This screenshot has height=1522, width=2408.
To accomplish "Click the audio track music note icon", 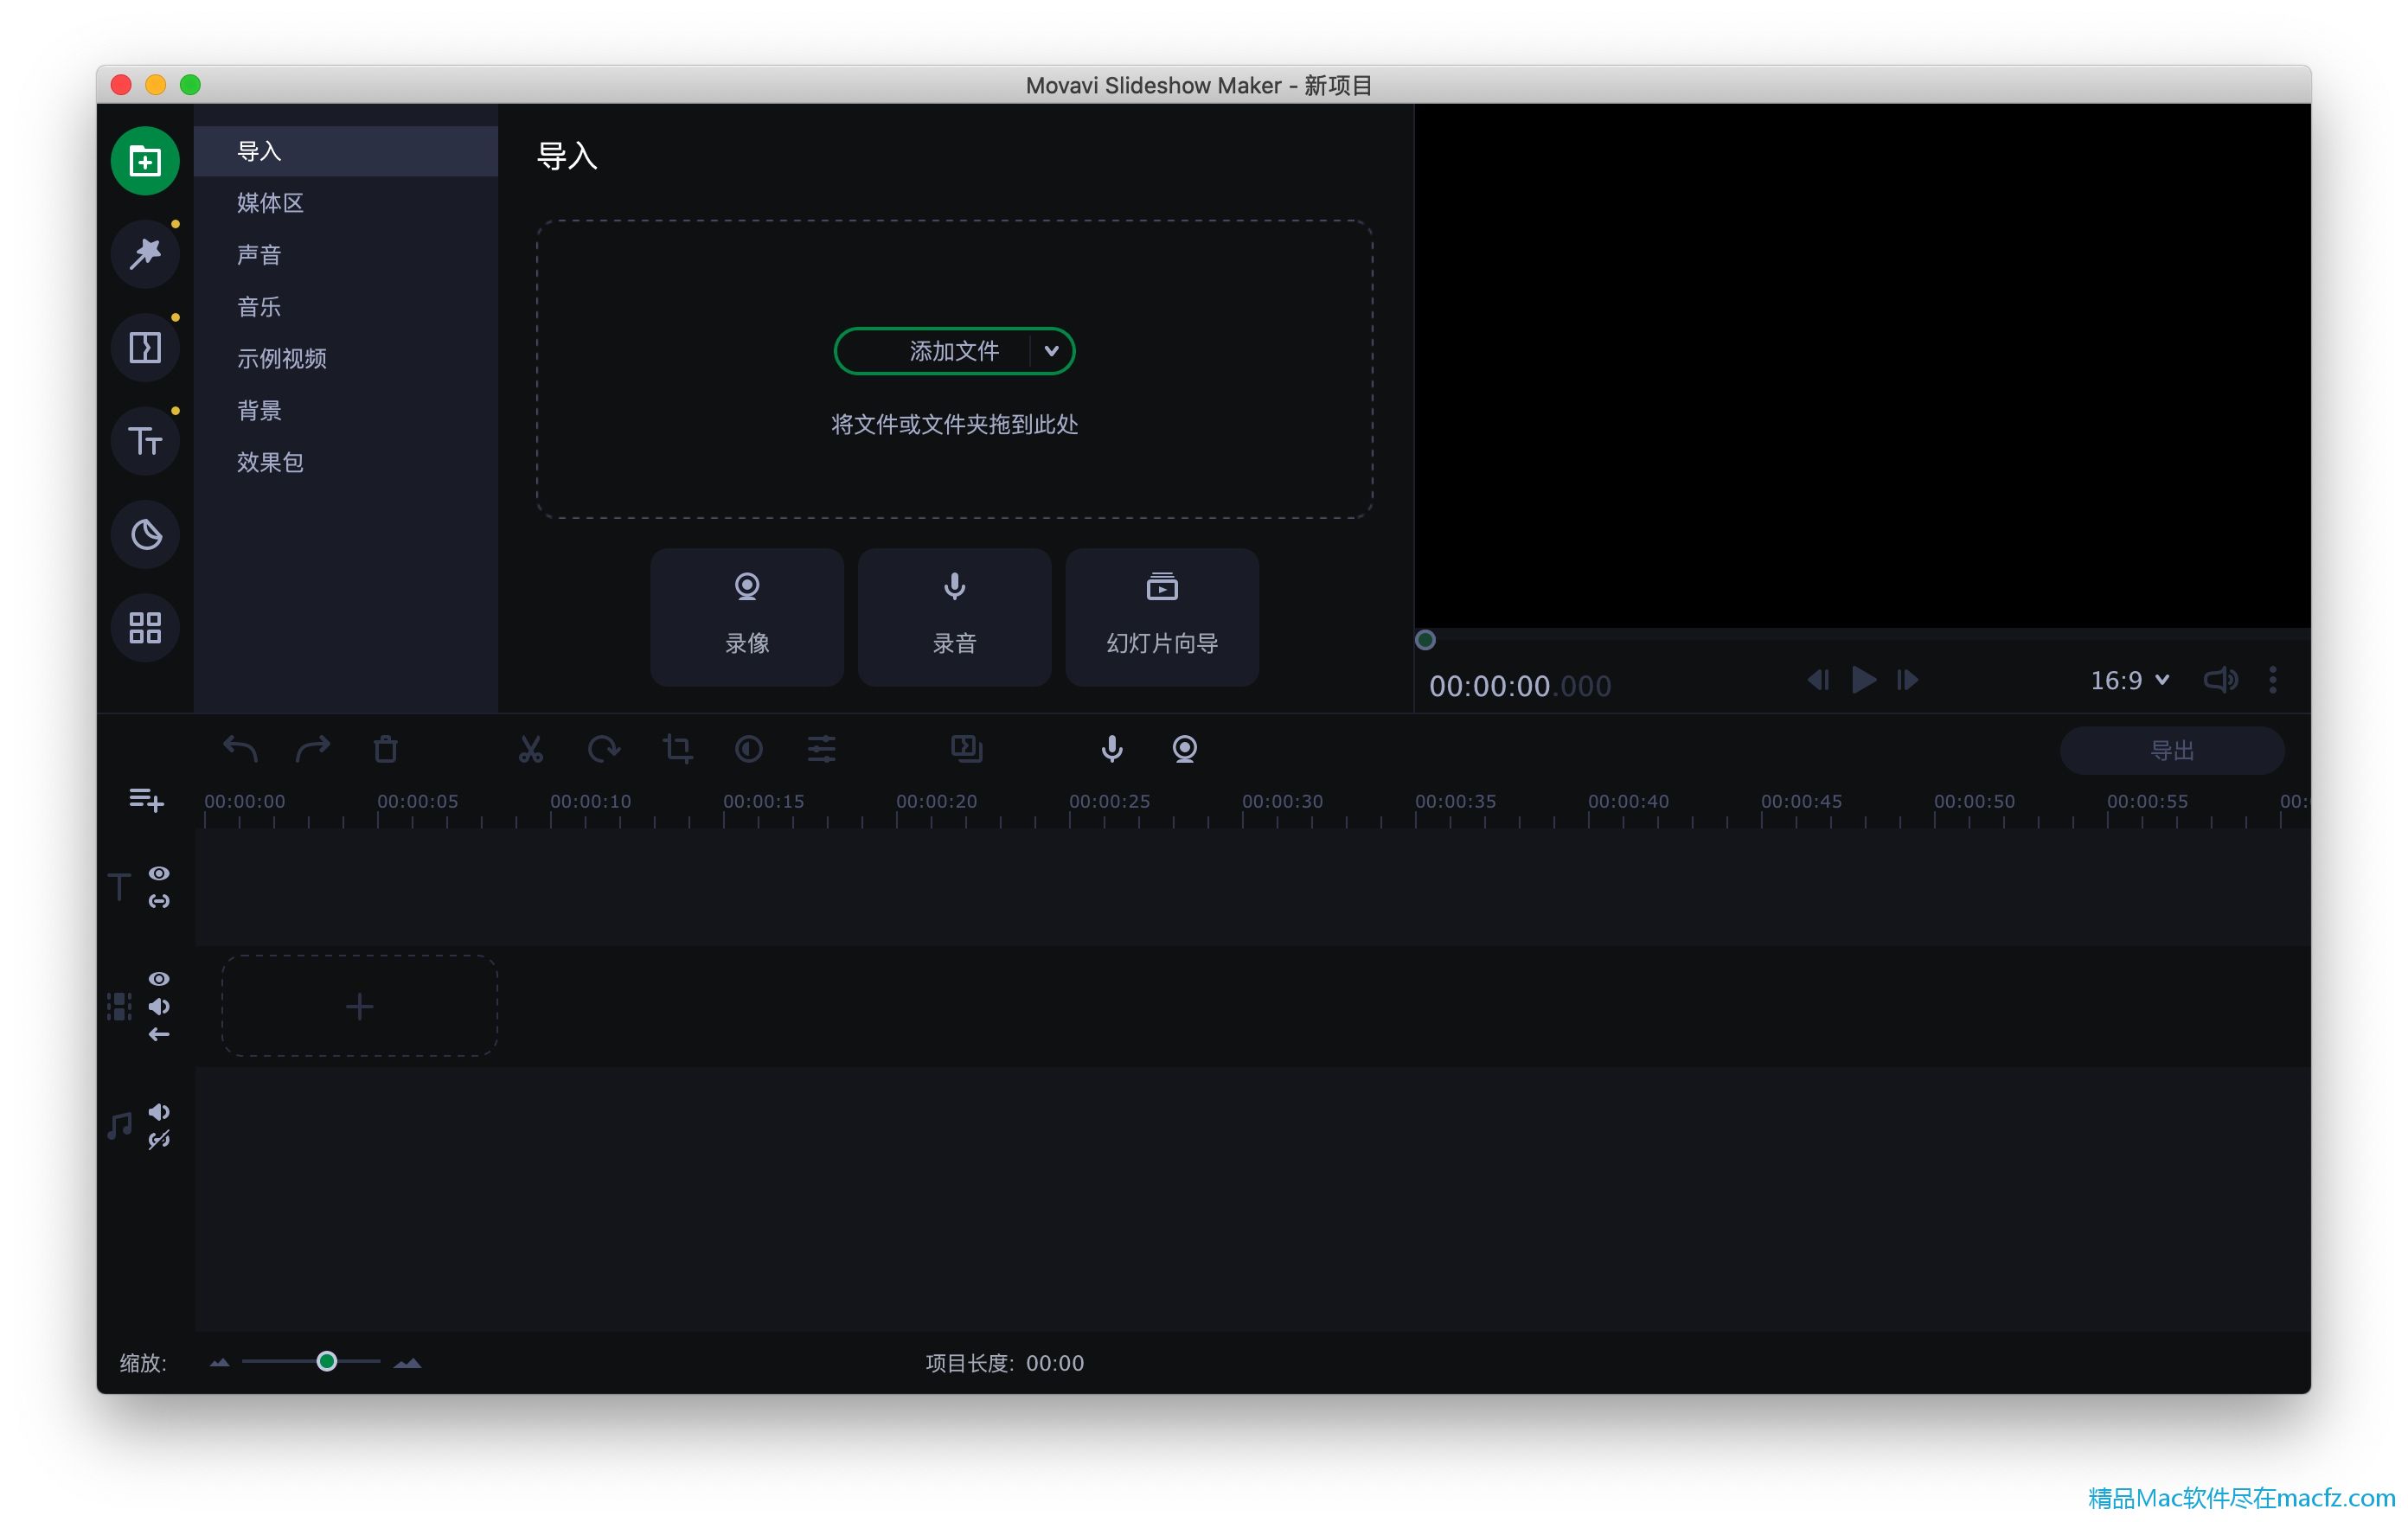I will tap(119, 1126).
